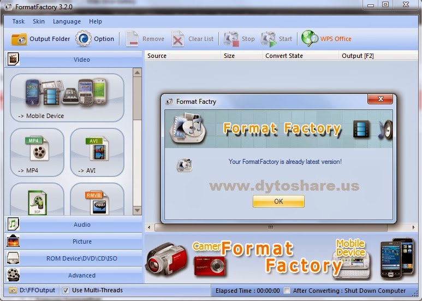Click the Remove document icon
The width and height of the screenshot is (422, 301).
132,39
